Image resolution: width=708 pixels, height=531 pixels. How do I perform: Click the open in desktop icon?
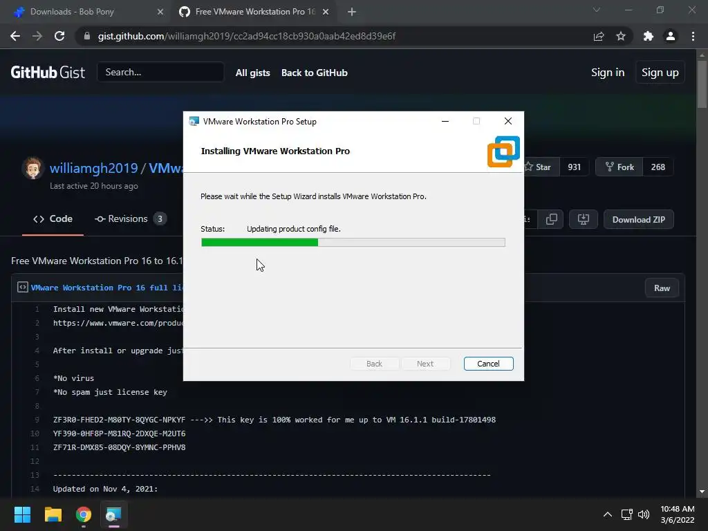[x=584, y=219]
